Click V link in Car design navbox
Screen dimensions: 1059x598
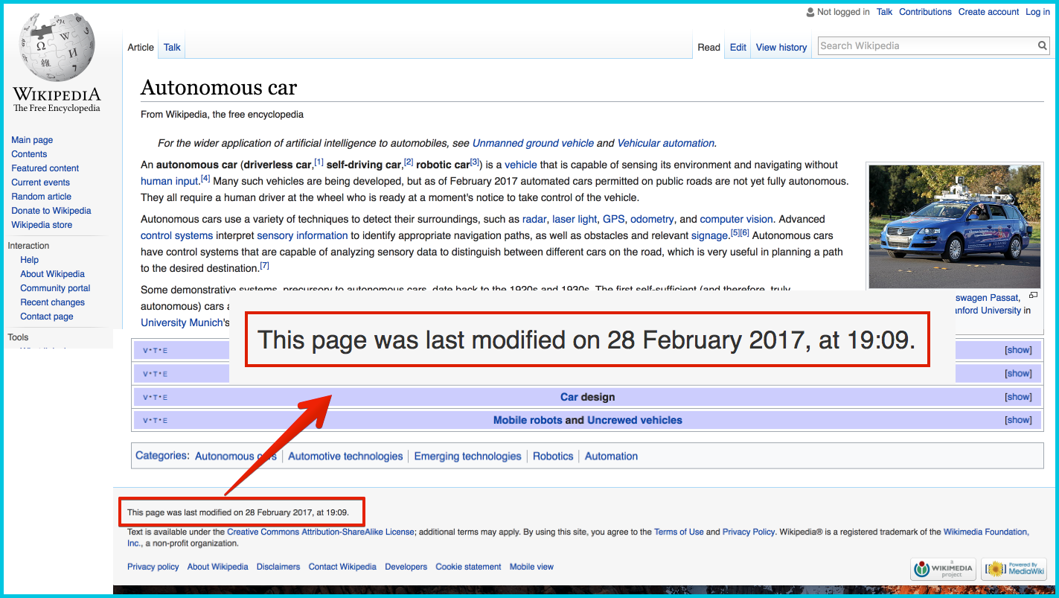tap(145, 398)
